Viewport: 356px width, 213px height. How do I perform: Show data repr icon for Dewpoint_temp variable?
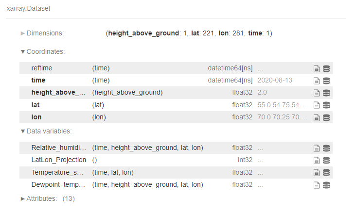pos(326,185)
